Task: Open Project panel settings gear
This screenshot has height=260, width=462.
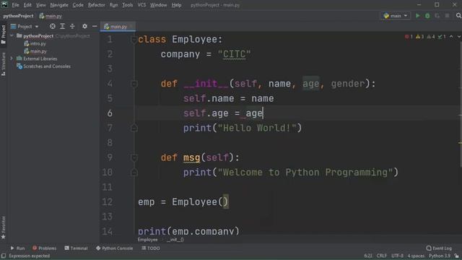Action: (84, 26)
